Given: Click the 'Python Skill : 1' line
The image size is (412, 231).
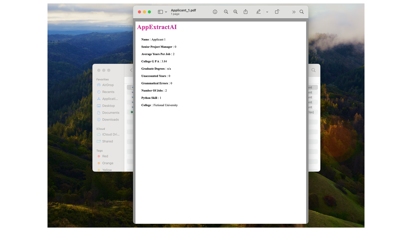Looking at the screenshot, I should 151,98.
